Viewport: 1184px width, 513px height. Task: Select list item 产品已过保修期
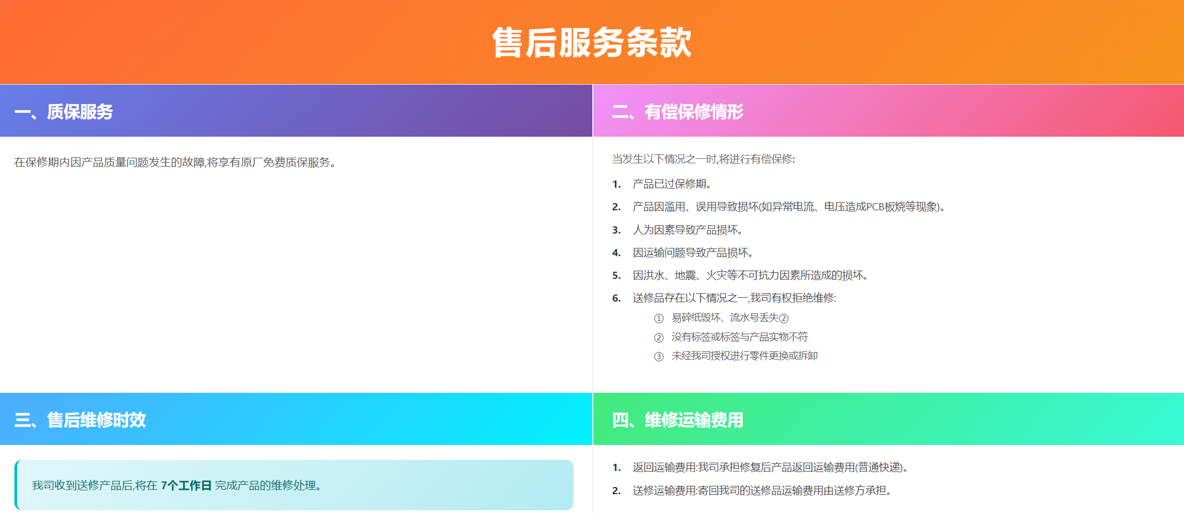click(x=672, y=184)
